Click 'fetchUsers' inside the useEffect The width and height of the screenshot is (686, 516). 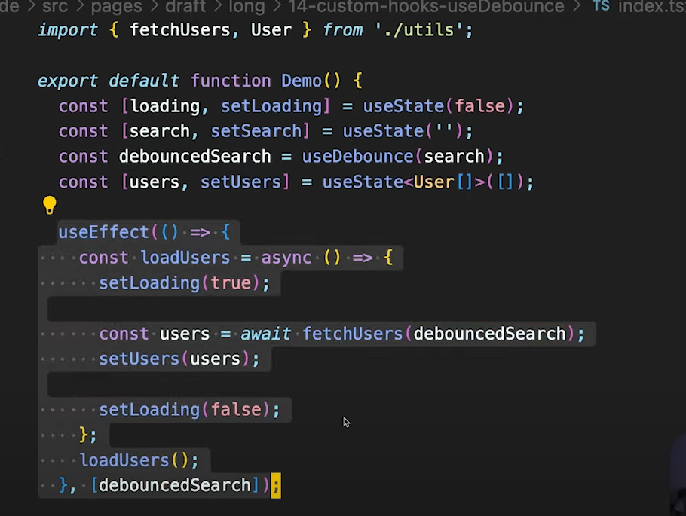tap(352, 334)
